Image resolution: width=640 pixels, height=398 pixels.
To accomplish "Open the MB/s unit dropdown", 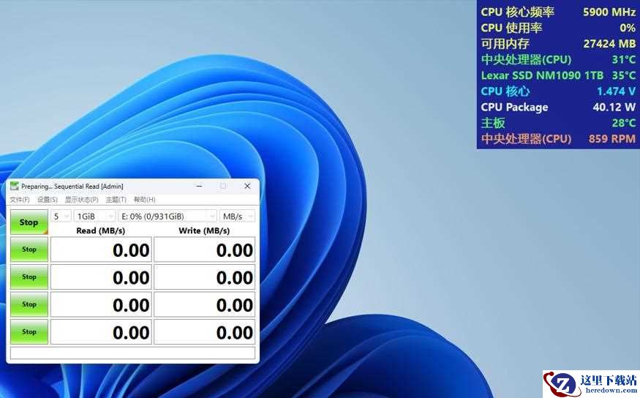I will click(x=237, y=217).
